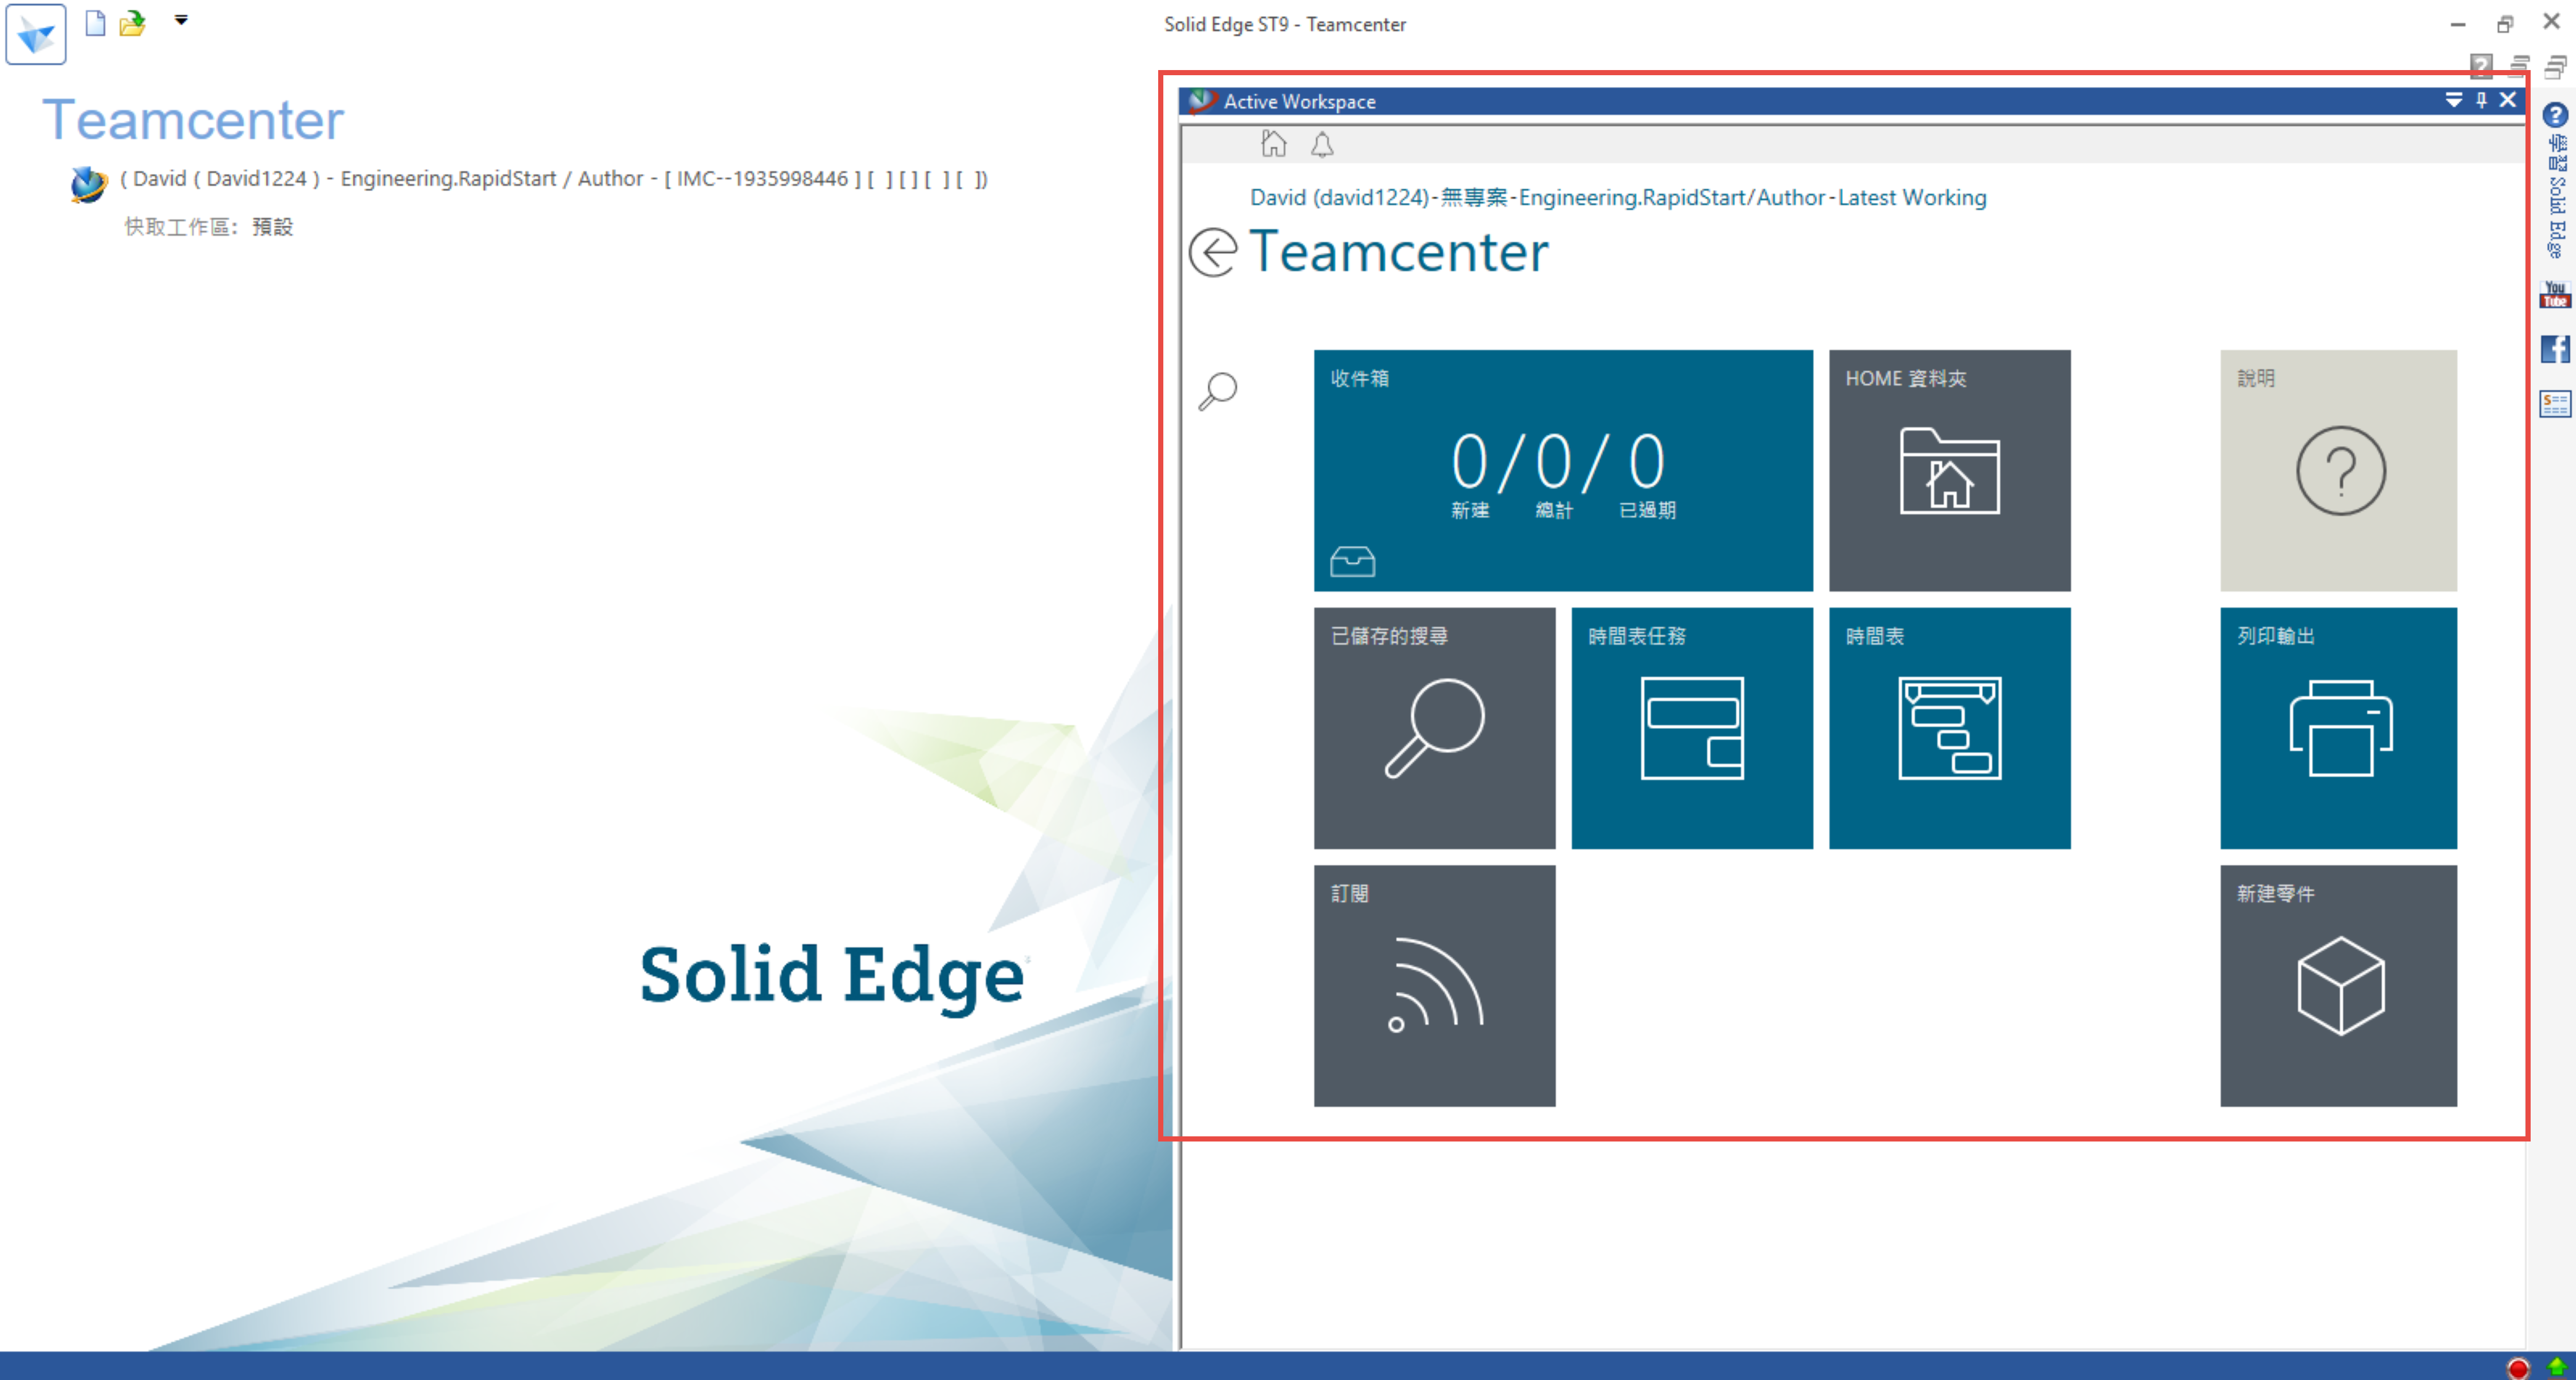This screenshot has height=1380, width=2576.
Task: Click the Solid Edge application button
Action: (36, 34)
